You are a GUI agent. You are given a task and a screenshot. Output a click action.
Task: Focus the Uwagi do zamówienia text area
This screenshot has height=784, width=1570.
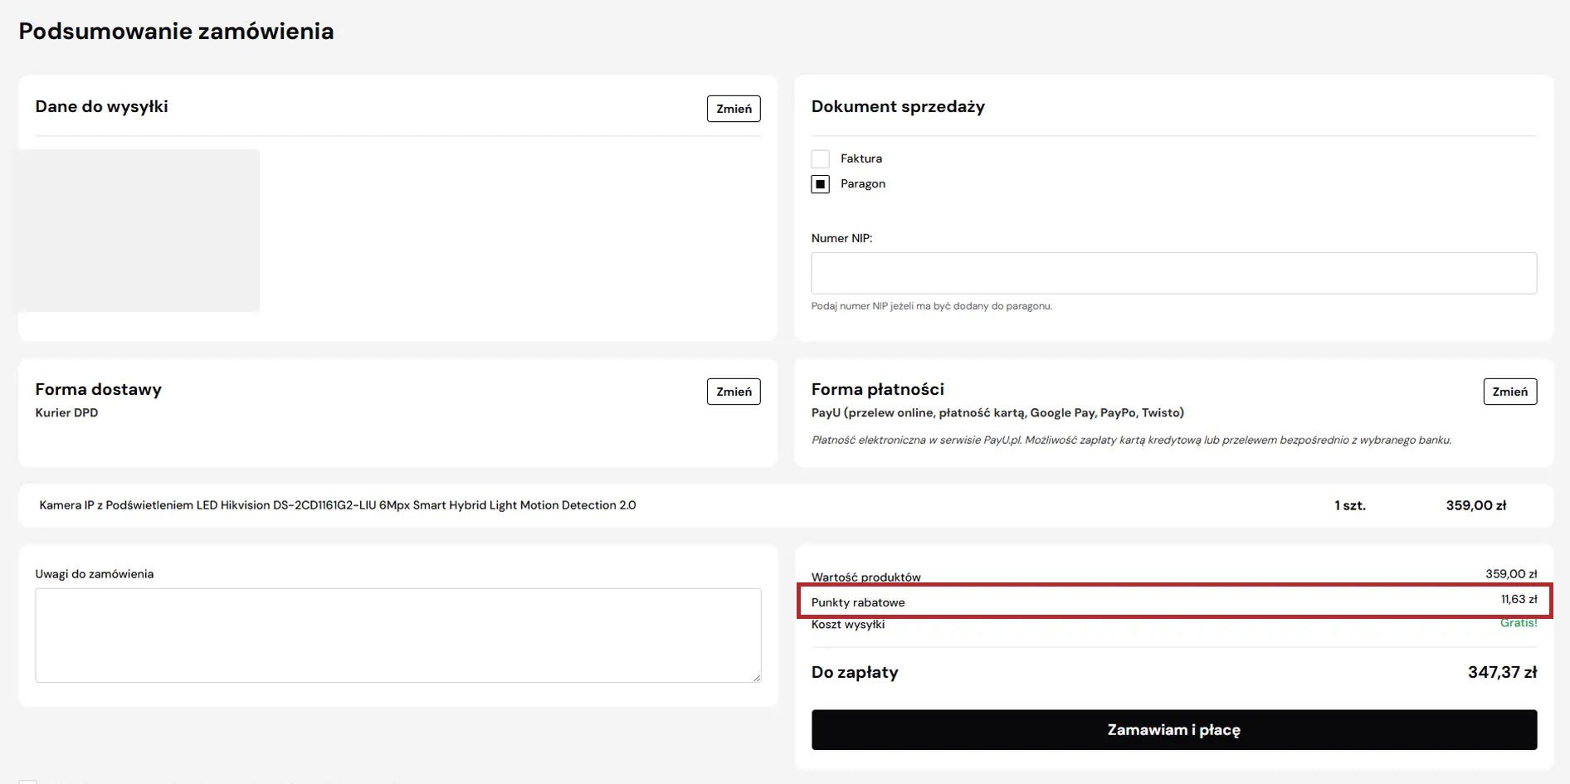[x=397, y=635]
